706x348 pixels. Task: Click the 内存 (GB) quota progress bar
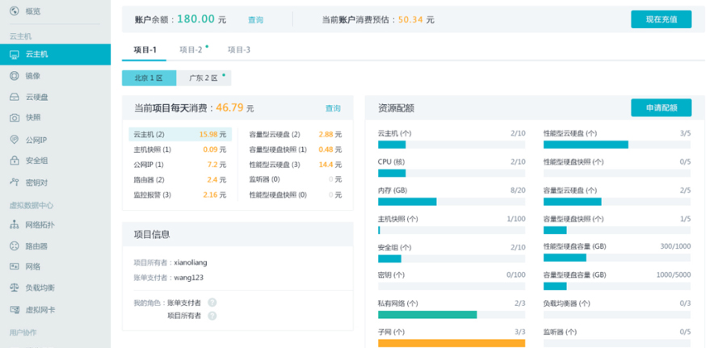[451, 202]
